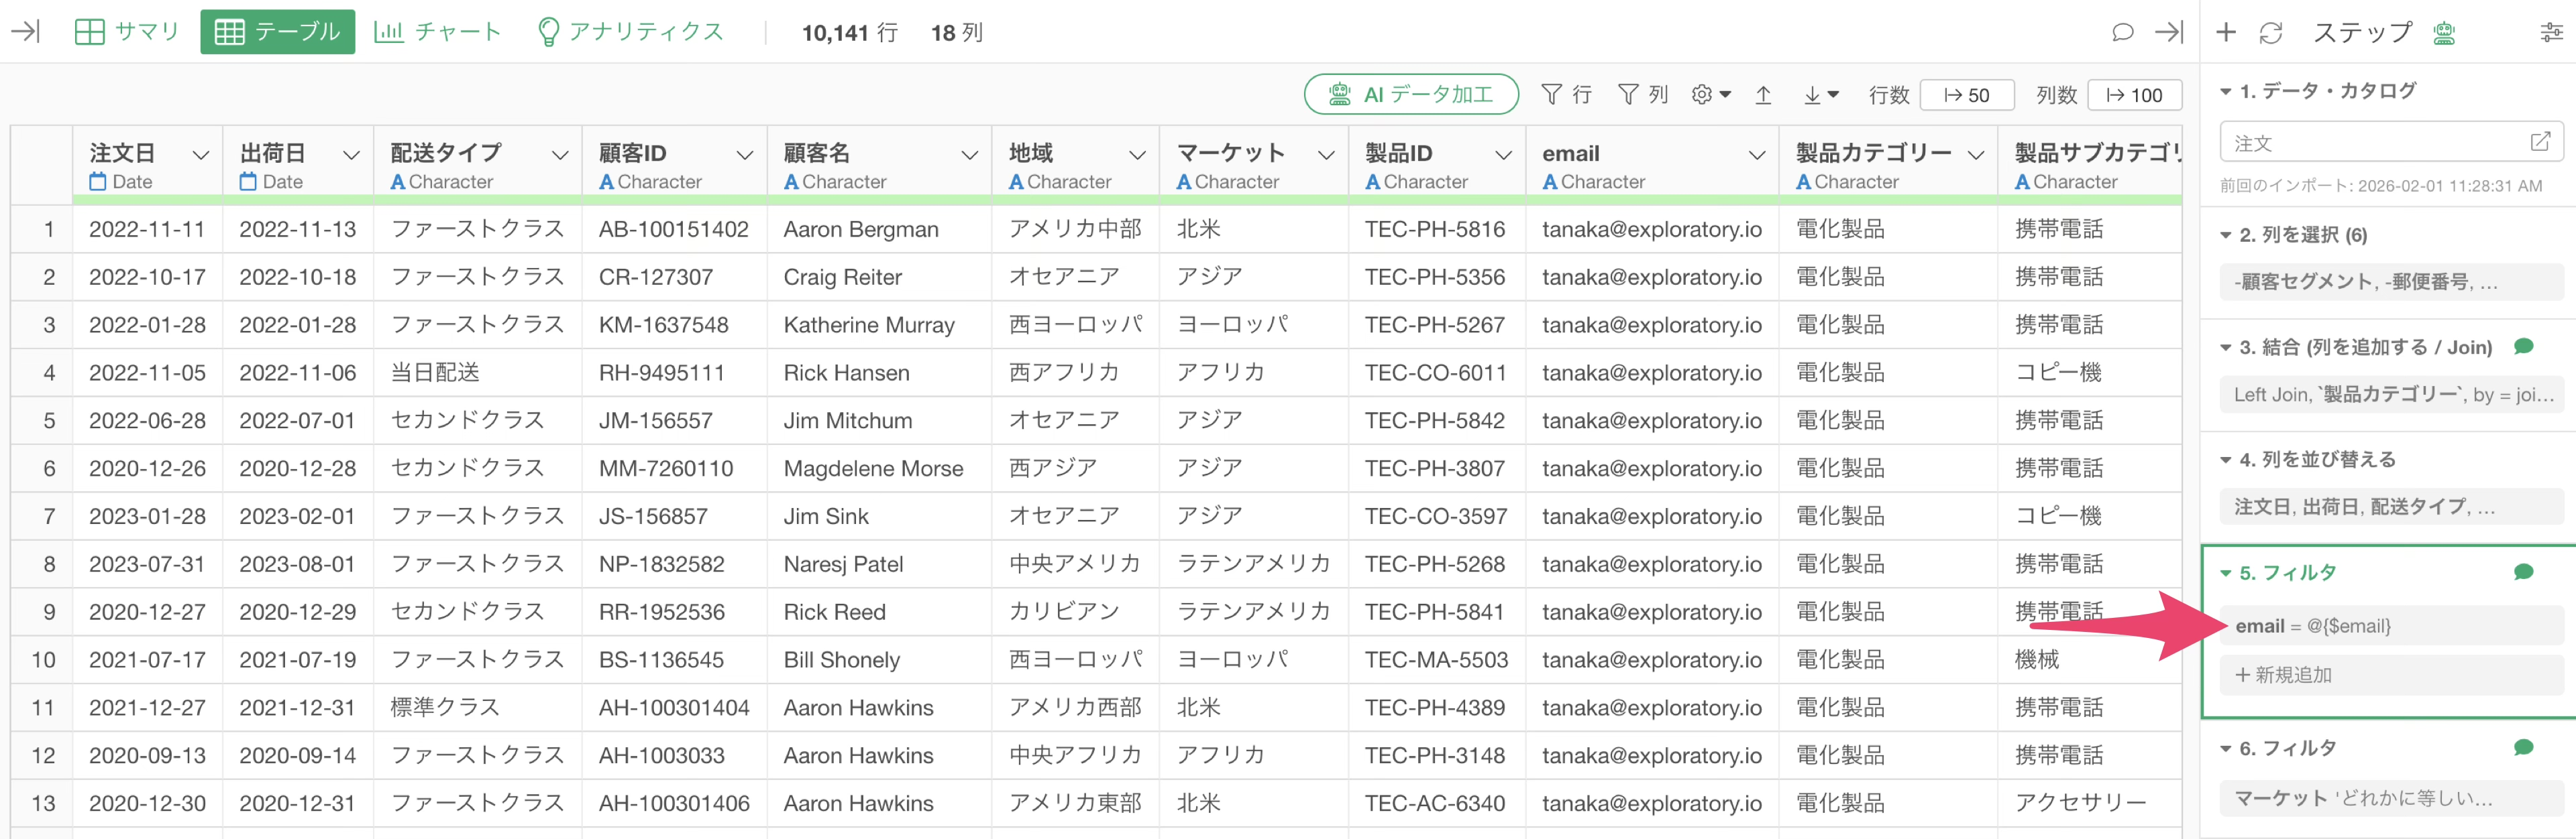
Task: Click the upload arrow icon in the toolbar
Action: [1763, 95]
